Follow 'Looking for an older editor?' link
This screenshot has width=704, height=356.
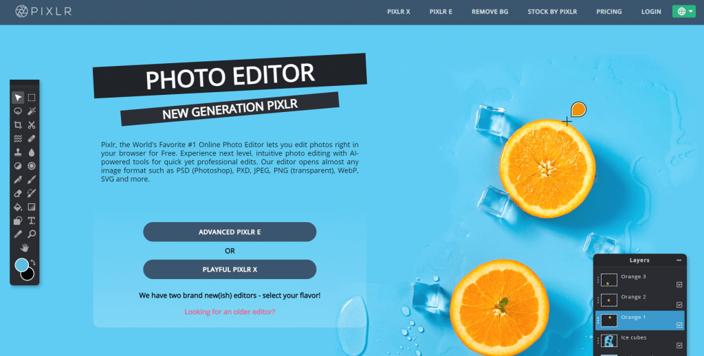coord(230,311)
